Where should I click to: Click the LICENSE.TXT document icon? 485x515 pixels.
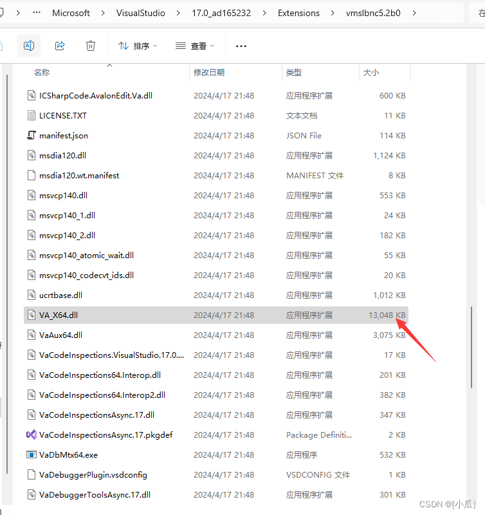[x=31, y=116]
